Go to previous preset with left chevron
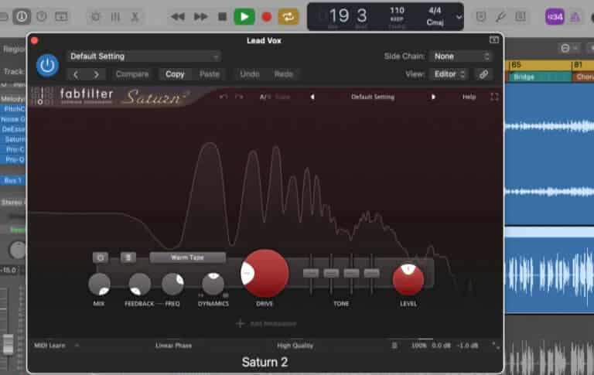Viewport: 594px width, 375px height. tap(76, 75)
